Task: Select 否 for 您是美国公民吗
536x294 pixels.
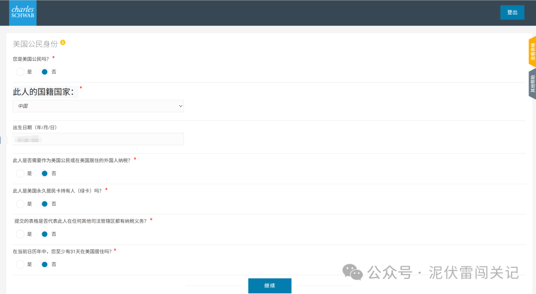Action: (x=45, y=72)
